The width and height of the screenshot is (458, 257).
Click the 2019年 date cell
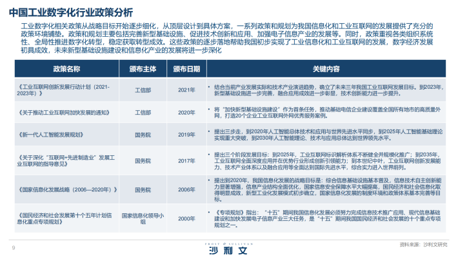[x=186, y=135]
